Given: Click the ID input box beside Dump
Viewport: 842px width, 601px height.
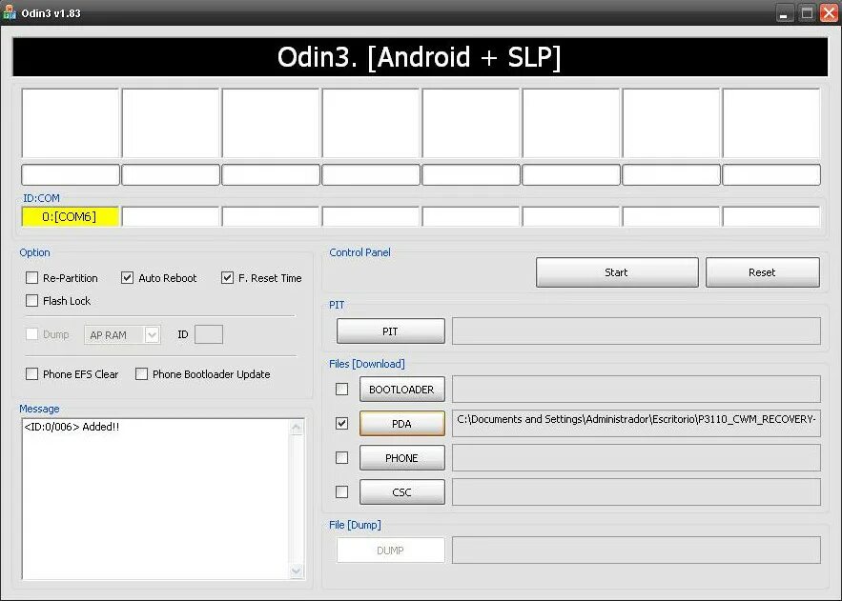Looking at the screenshot, I should (208, 334).
